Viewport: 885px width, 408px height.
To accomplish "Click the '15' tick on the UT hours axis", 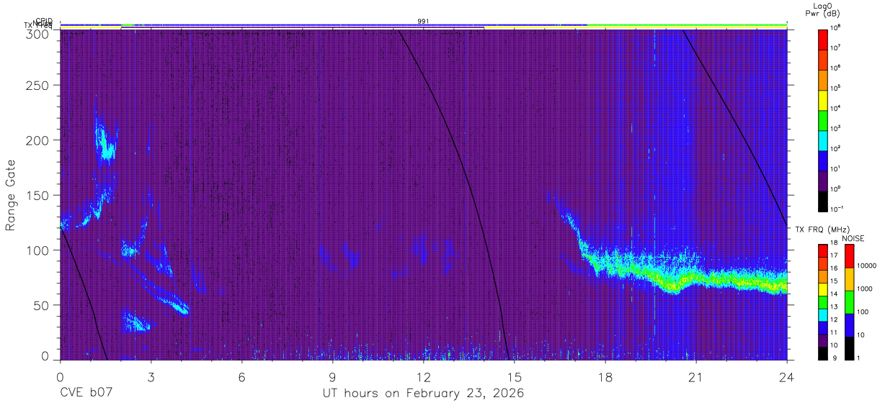I will [x=515, y=376].
